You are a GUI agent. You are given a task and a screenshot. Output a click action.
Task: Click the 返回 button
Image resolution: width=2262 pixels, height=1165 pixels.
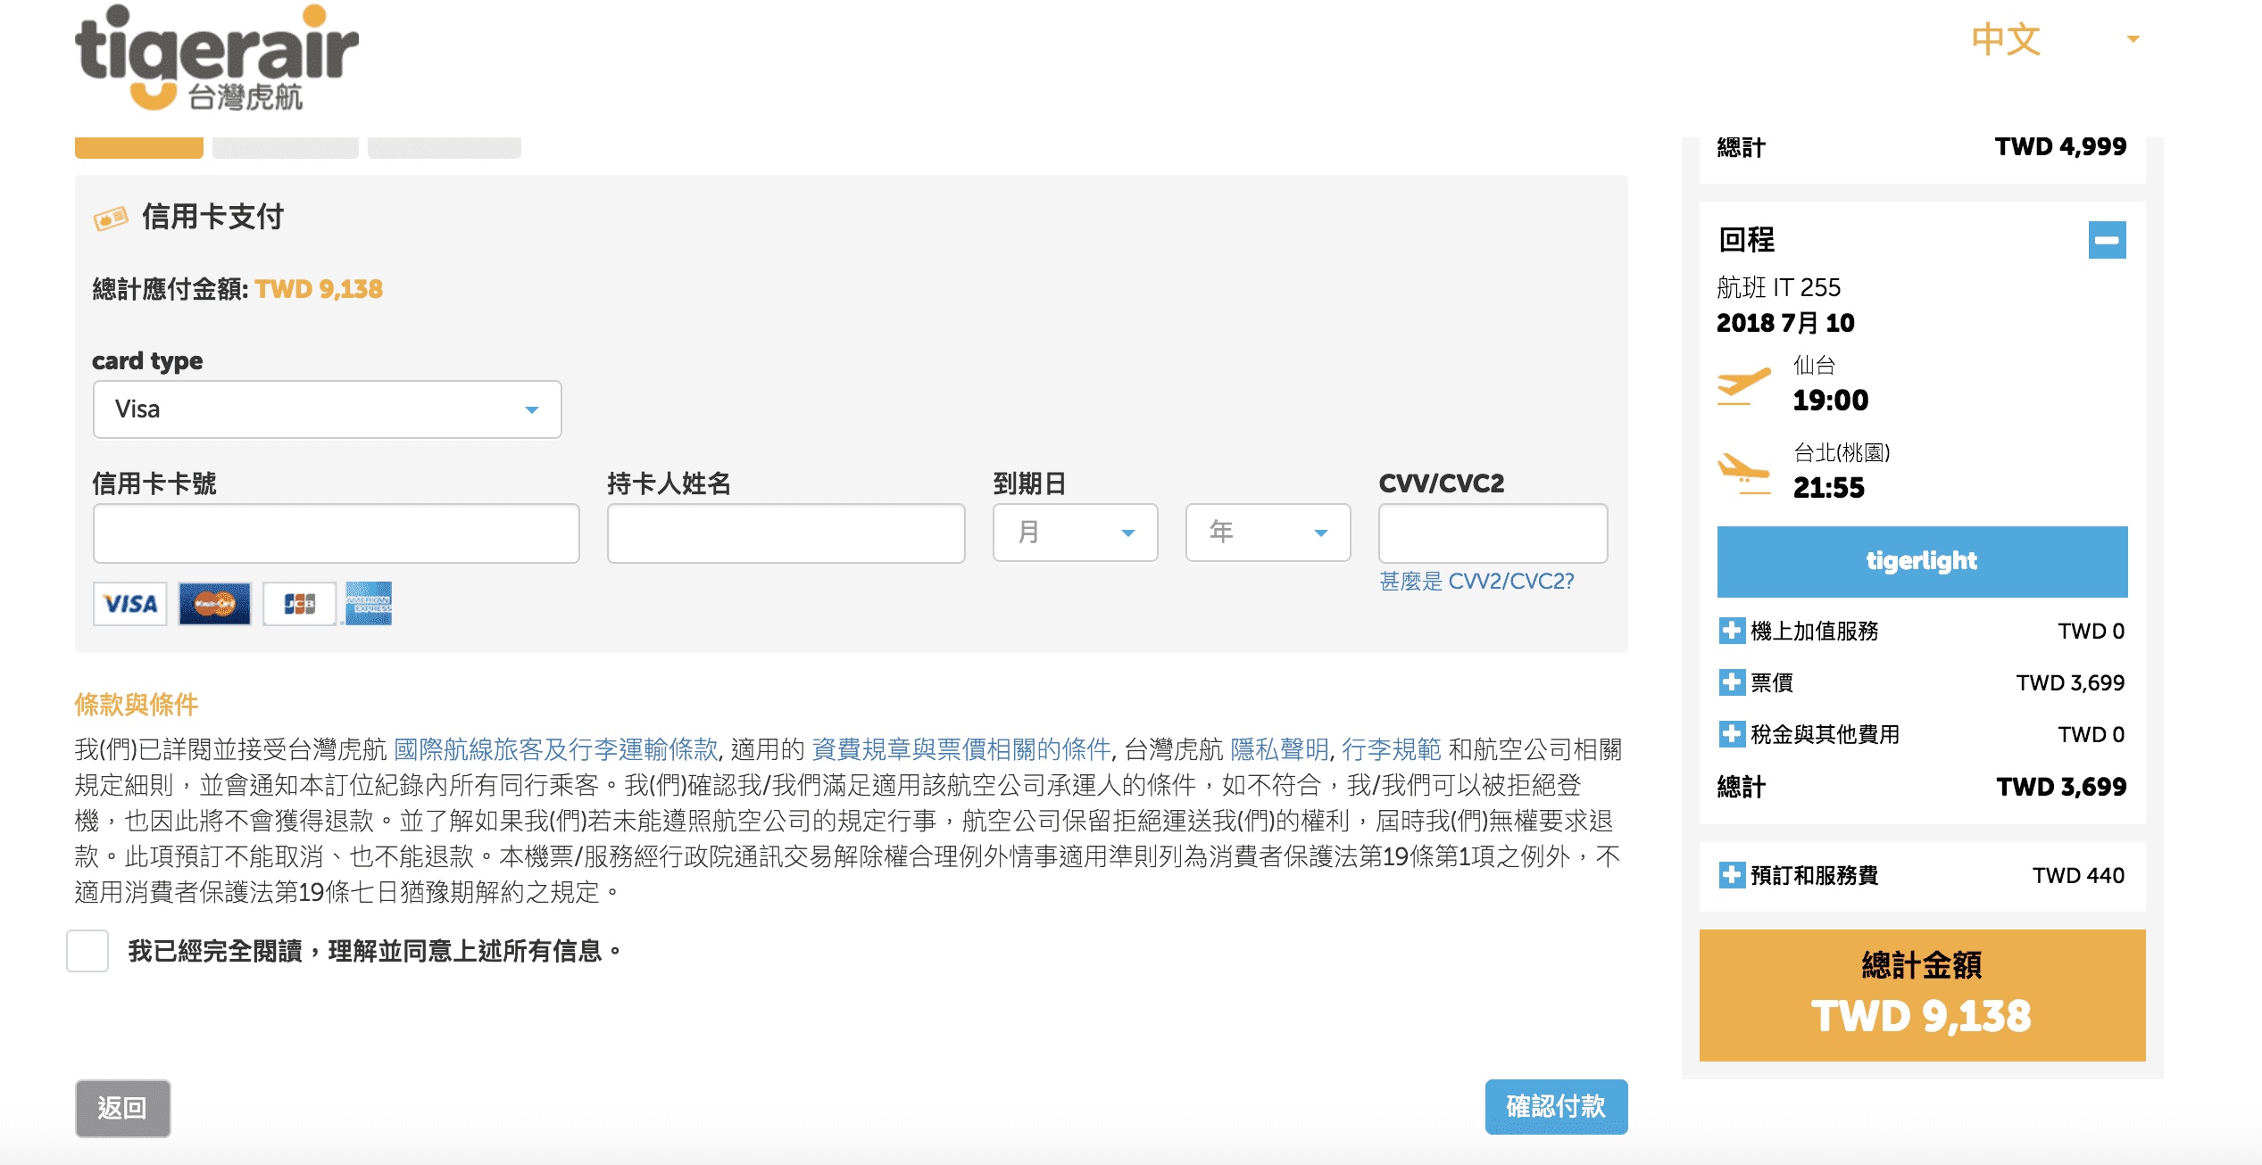(x=122, y=1109)
